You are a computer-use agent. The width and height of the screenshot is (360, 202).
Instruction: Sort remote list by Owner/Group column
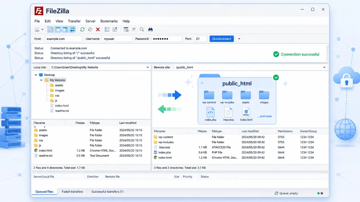click(x=308, y=131)
